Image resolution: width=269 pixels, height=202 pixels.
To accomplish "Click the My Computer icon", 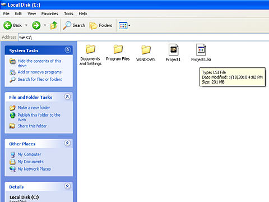I will (12, 154).
